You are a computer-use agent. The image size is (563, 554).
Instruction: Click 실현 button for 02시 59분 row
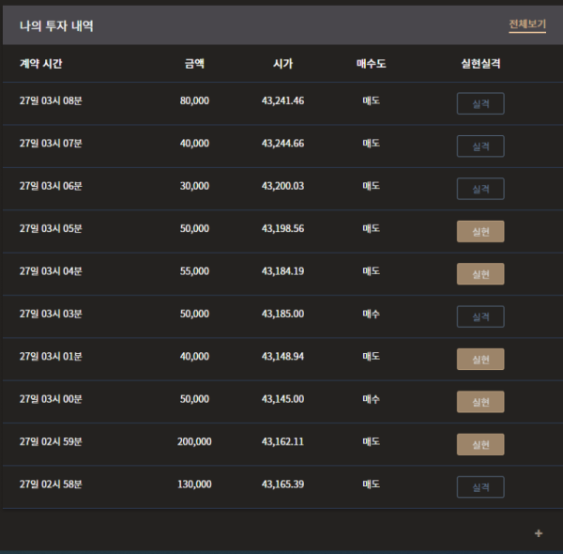[x=480, y=444]
